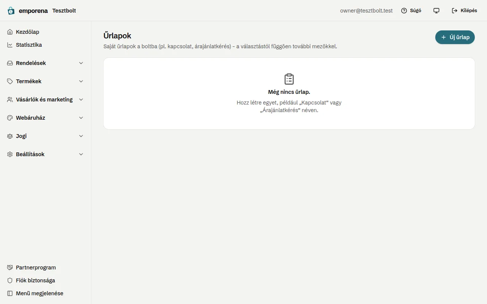Click the monitor display icon in header
The width and height of the screenshot is (487, 304).
[x=436, y=11]
